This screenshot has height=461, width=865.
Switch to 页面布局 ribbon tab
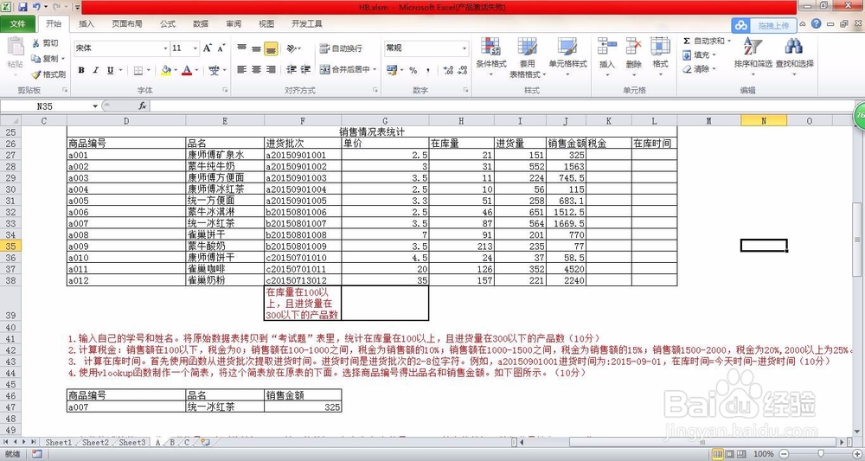pos(127,23)
